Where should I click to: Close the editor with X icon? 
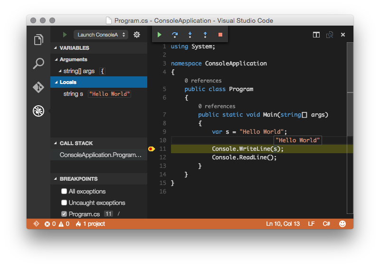point(343,35)
